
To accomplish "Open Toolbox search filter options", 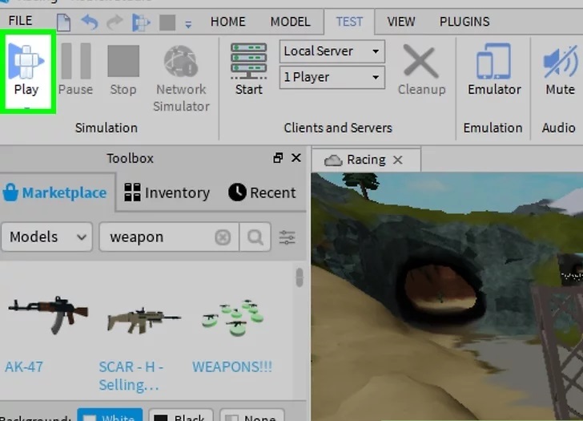I will click(287, 237).
